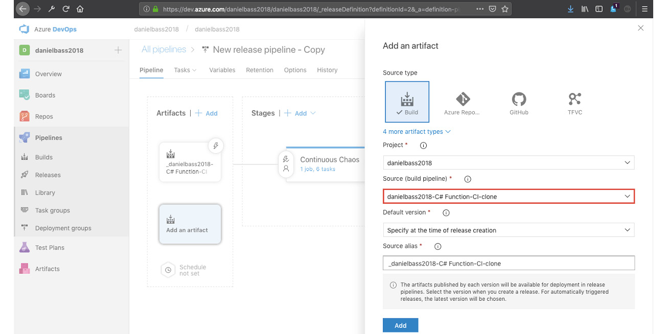Image resolution: width=667 pixels, height=334 pixels.
Task: Show info tooltip for Default version
Action: click(x=446, y=213)
